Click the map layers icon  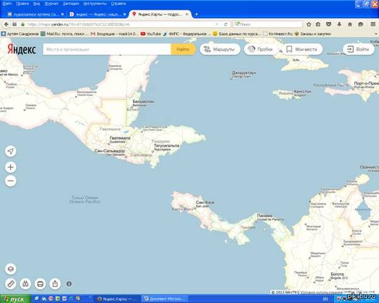pos(10,270)
